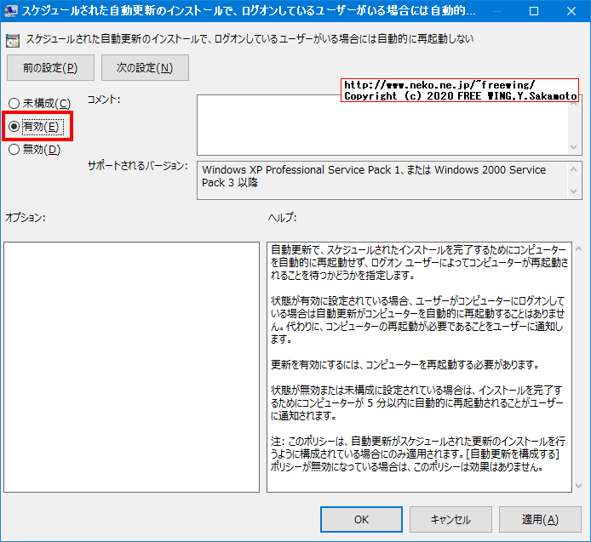Click help paragraph starting 状態が有効に設定
This screenshot has height=542, width=591.
pyautogui.click(x=417, y=320)
